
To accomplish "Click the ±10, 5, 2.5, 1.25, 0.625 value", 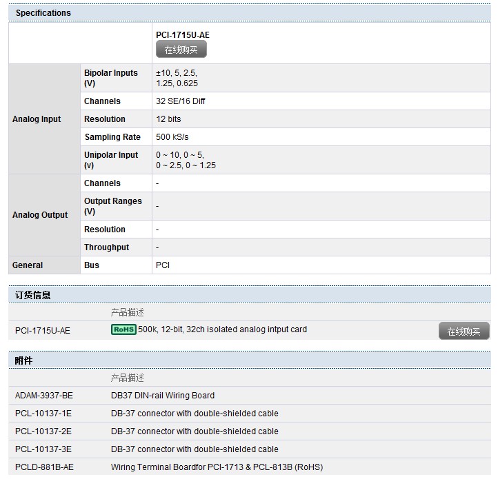I will tap(177, 78).
